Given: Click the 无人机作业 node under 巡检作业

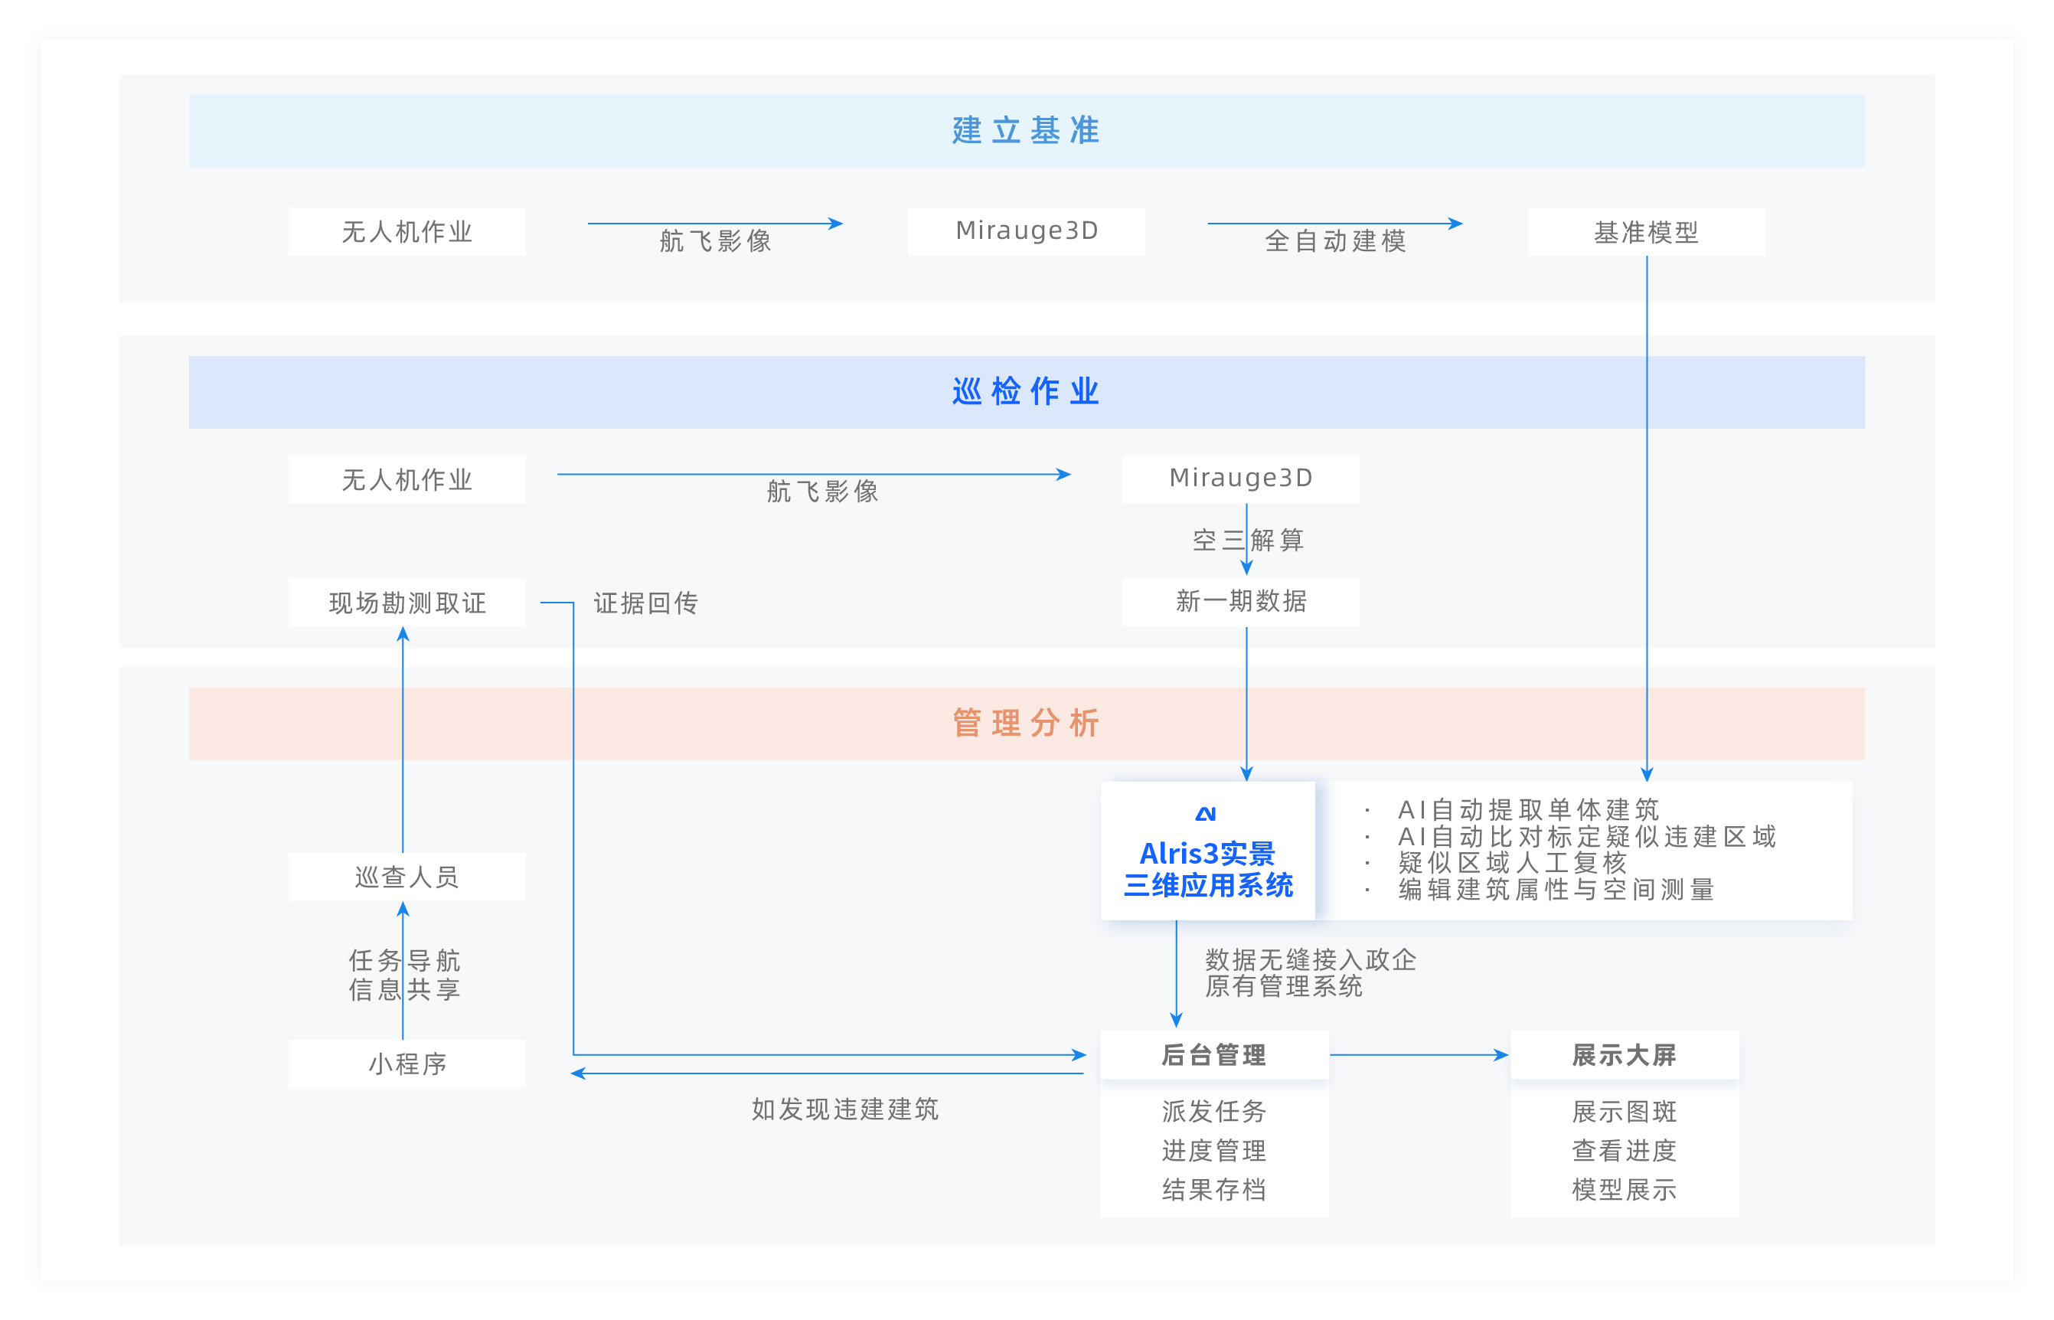Looking at the screenshot, I should [407, 478].
